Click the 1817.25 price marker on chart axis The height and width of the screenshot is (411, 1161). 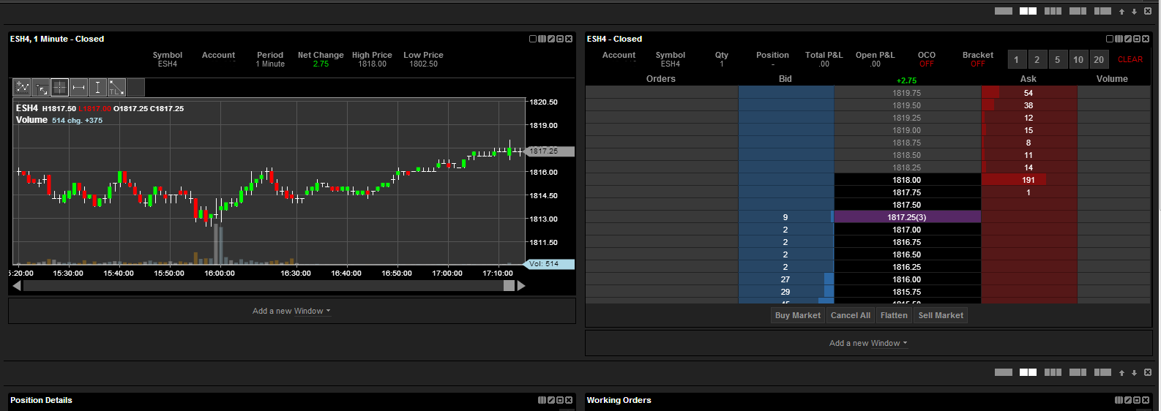click(550, 151)
